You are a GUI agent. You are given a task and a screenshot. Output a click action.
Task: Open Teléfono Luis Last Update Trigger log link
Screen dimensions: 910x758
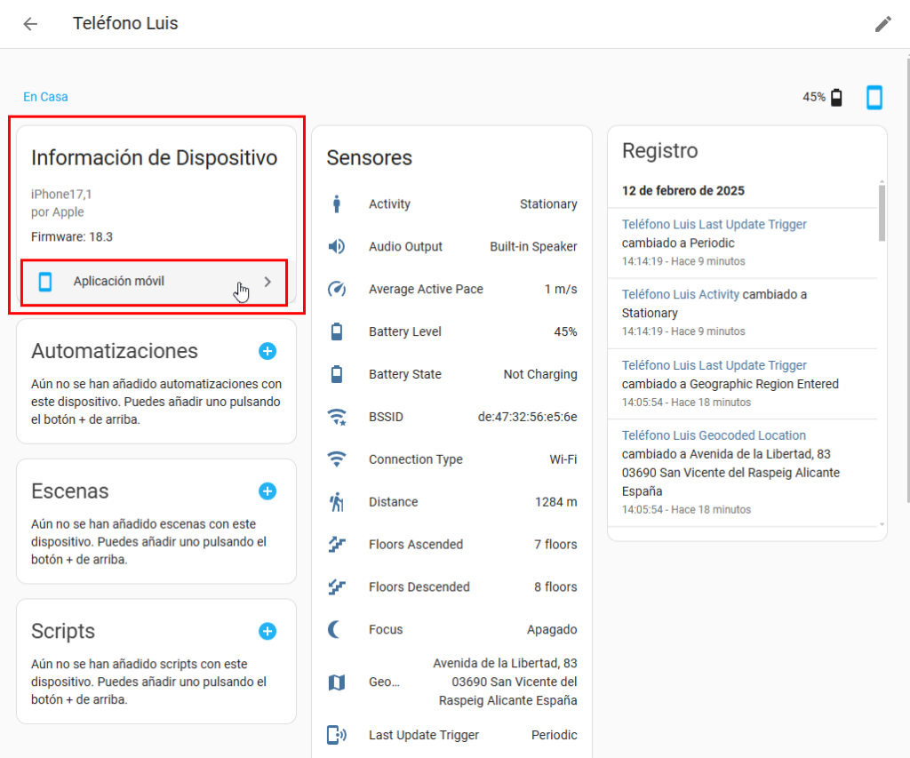click(x=714, y=225)
